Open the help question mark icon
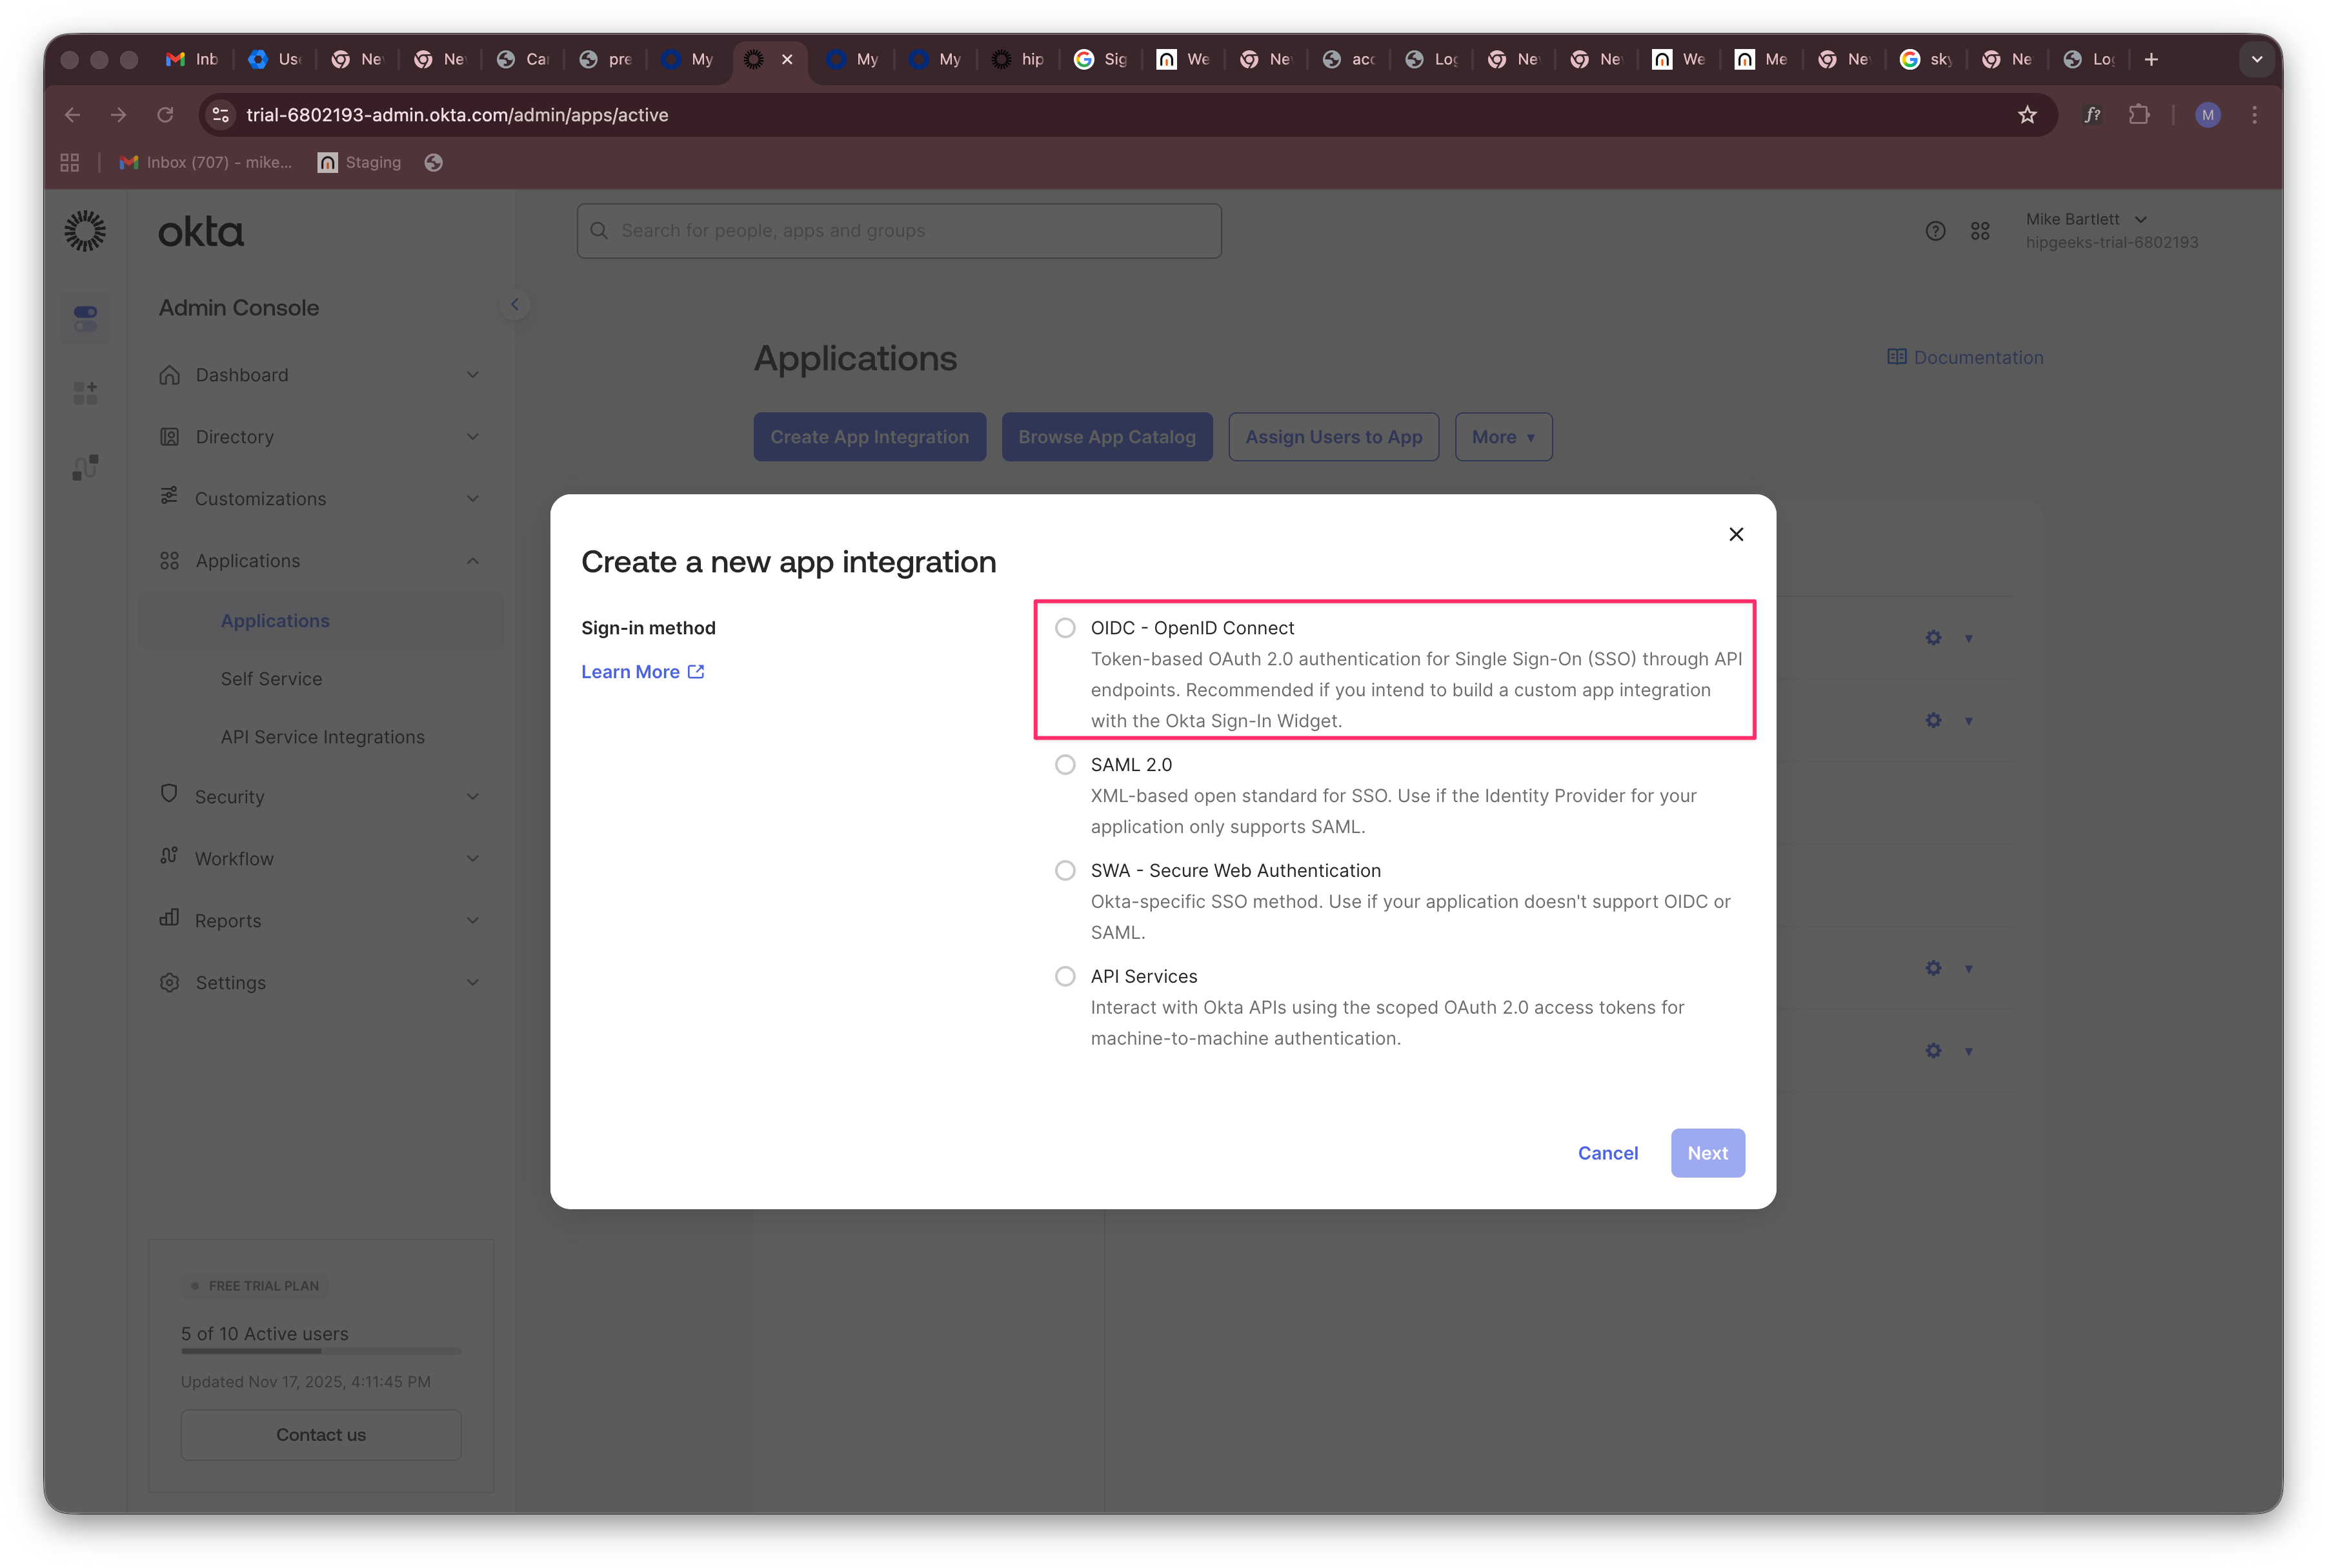 tap(1935, 230)
